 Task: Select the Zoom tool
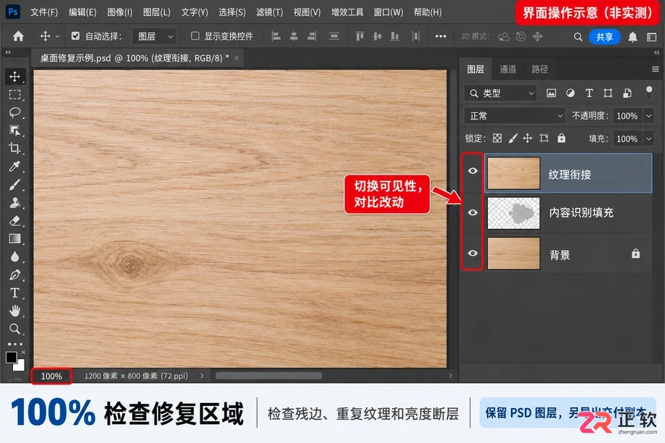(x=15, y=328)
